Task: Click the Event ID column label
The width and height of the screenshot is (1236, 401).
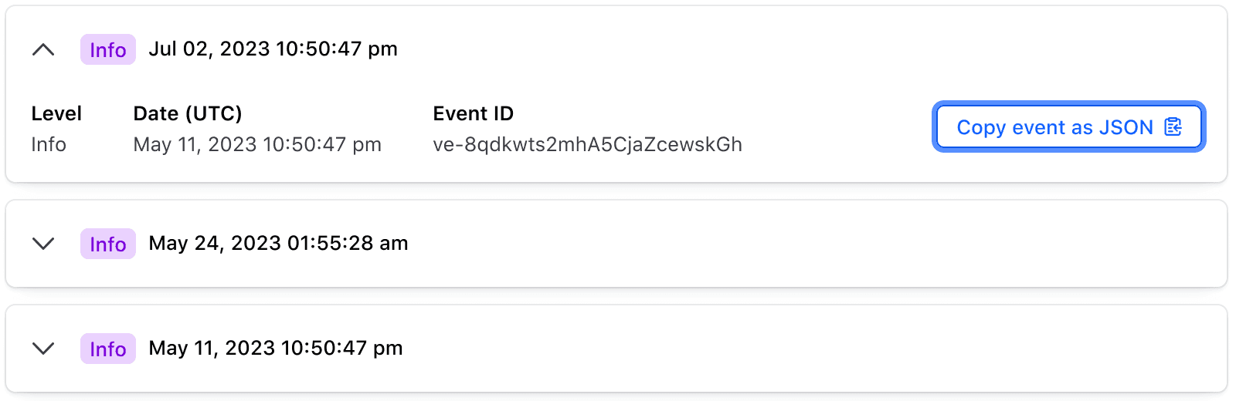Action: point(473,114)
